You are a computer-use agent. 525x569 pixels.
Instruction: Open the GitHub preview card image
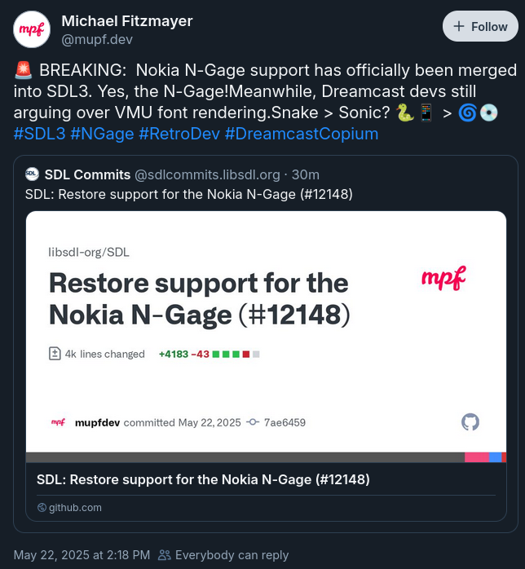click(266, 334)
